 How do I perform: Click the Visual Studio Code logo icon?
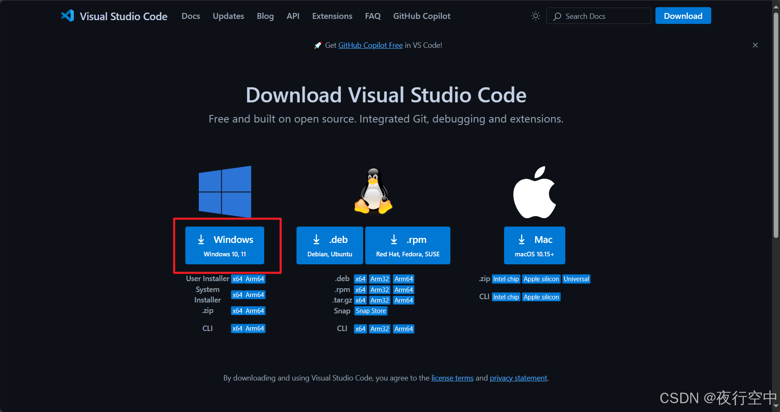pos(68,16)
